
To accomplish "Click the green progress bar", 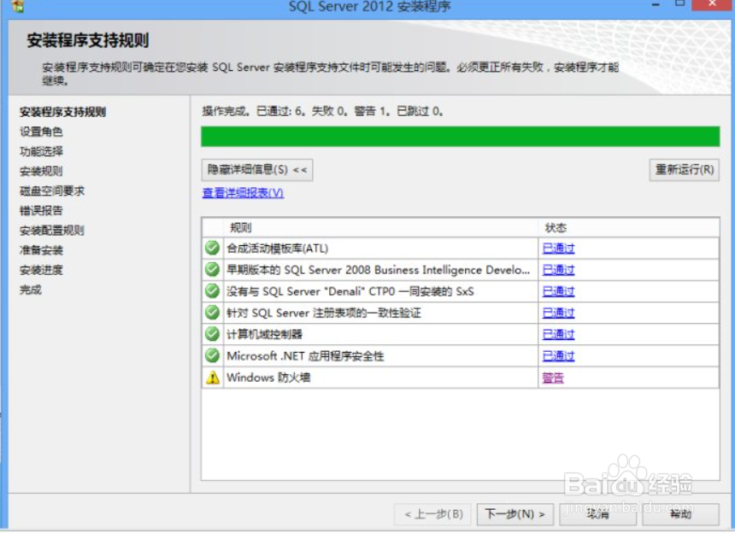I will coord(461,137).
